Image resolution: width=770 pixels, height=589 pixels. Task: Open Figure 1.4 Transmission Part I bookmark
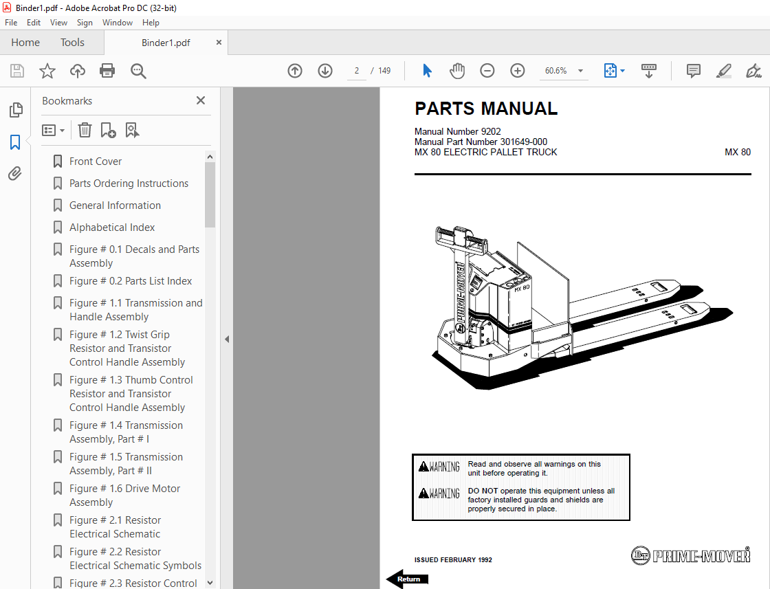[x=126, y=432]
